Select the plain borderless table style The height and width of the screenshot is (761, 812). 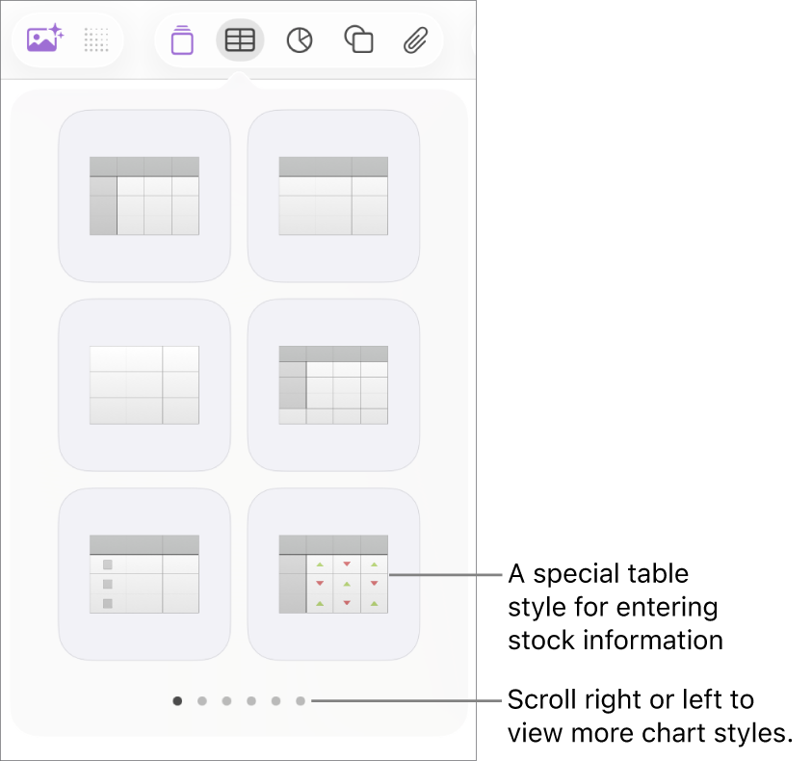tap(144, 383)
